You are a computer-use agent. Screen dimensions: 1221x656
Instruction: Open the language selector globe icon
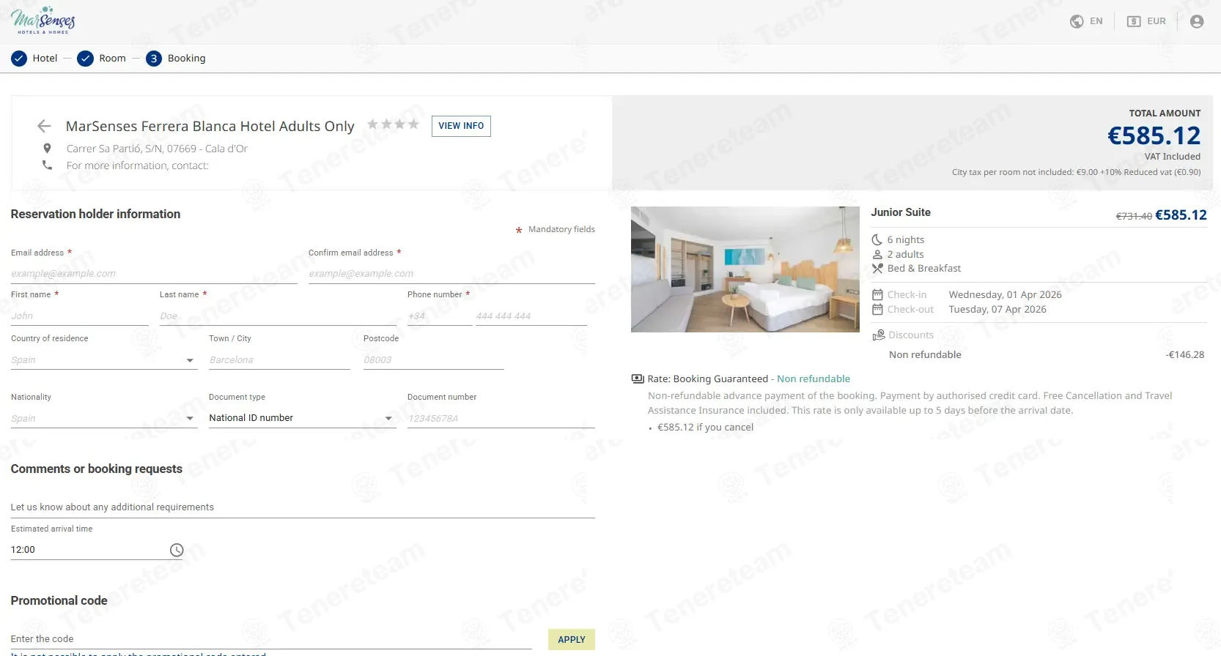[1077, 21]
